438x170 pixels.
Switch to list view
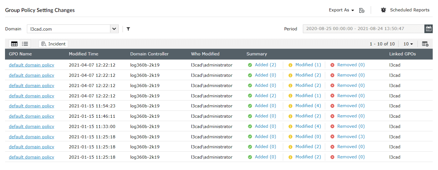[x=25, y=44]
